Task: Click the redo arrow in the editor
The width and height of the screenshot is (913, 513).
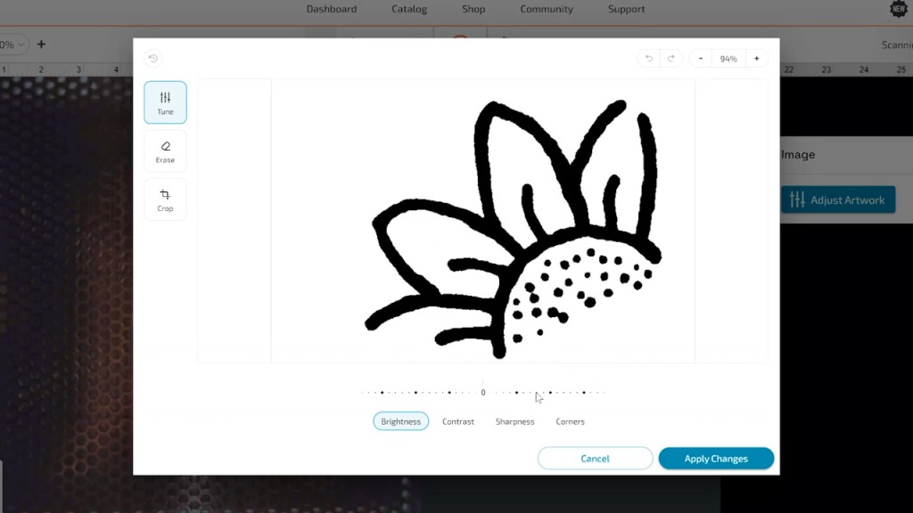Action: point(671,59)
